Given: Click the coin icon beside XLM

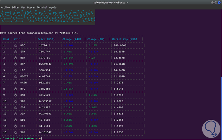Looking at the screenshot, I should point(16,132).
